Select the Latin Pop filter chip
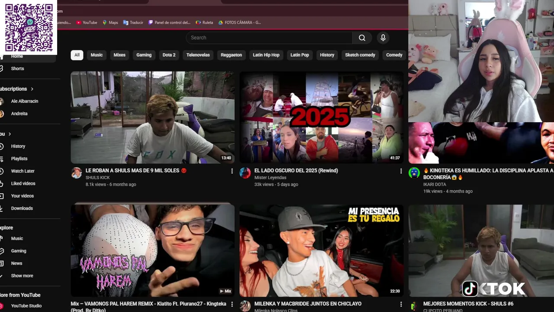The height and width of the screenshot is (312, 554). point(300,55)
